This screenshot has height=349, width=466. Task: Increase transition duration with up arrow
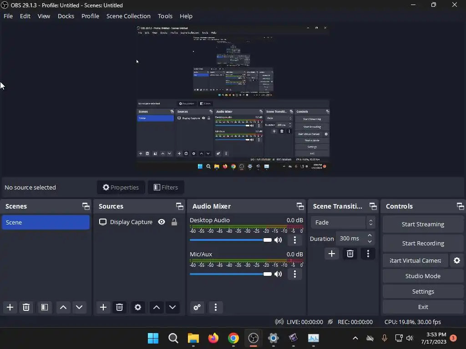[370, 235]
